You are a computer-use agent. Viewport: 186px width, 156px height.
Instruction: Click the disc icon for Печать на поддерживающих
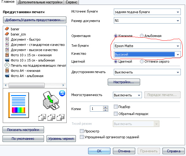(x=7, y=65)
